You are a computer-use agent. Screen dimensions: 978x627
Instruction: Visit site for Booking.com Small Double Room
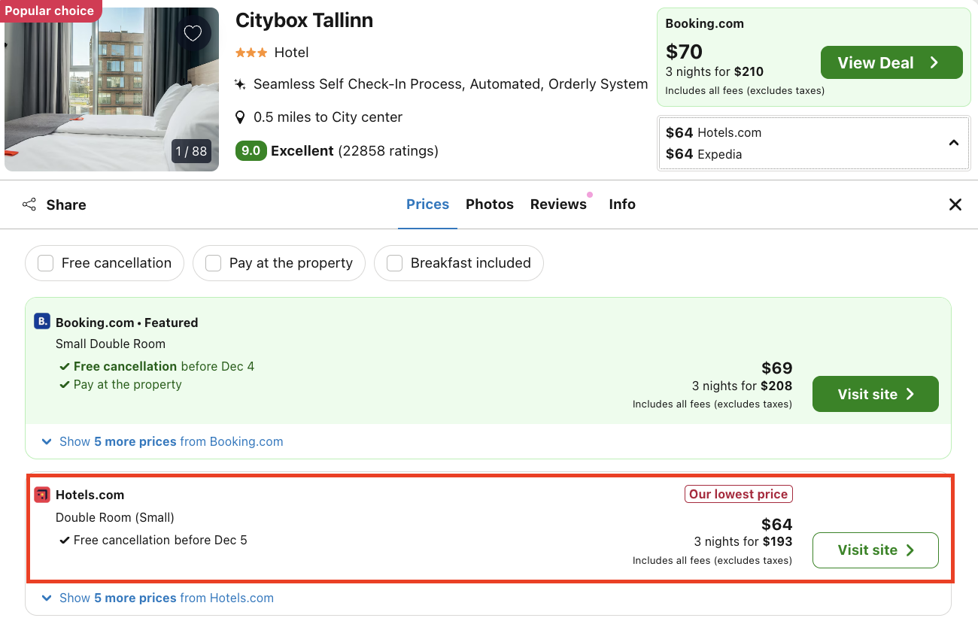point(876,394)
